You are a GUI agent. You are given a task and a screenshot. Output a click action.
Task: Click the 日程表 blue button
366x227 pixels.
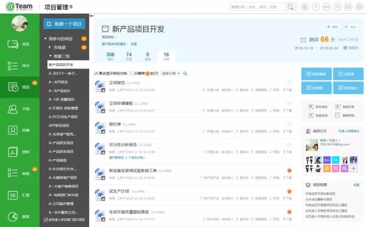pyautogui.click(x=348, y=74)
